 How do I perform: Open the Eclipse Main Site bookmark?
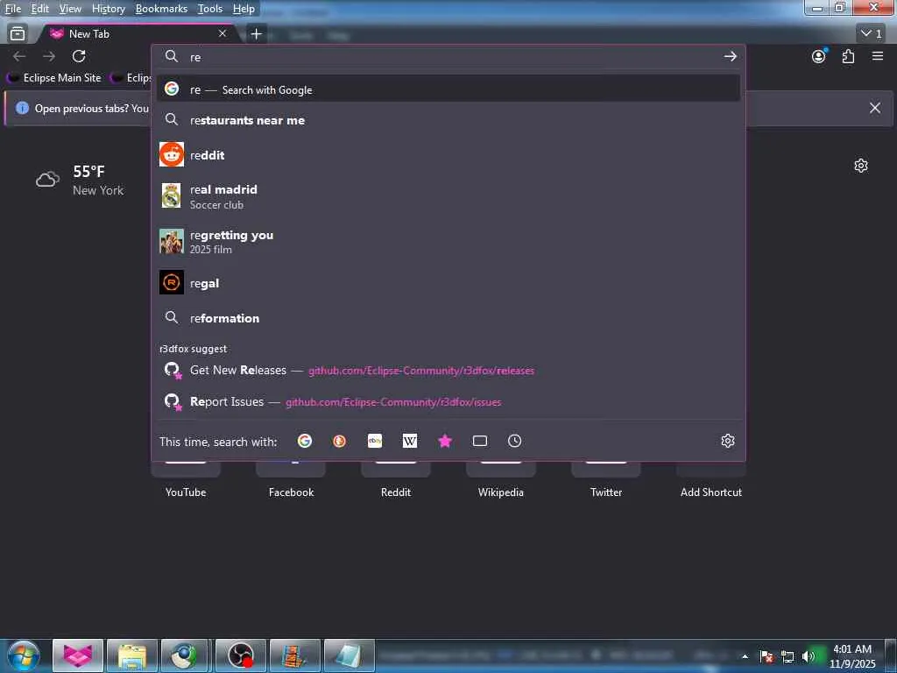point(55,78)
